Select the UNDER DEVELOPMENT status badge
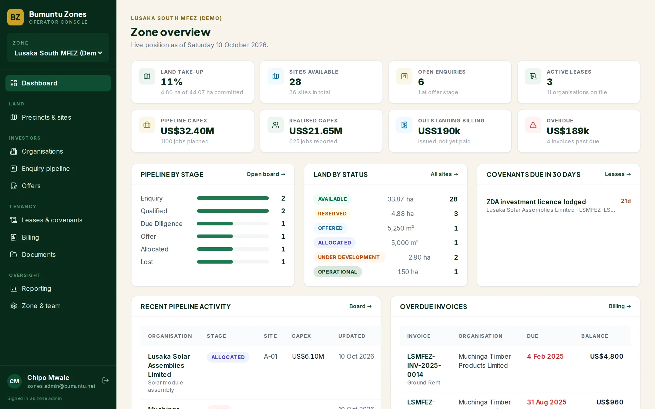655x409 pixels. coord(349,257)
